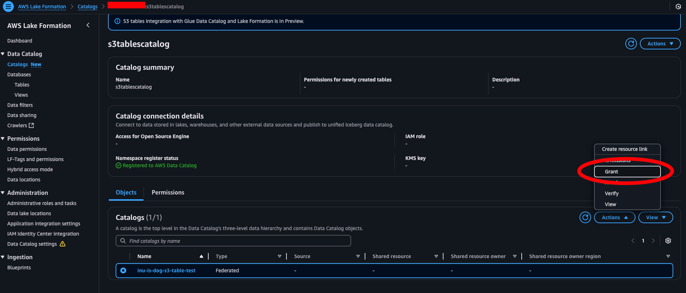
Task: Open IAM Identity Center integration
Action: pyautogui.click(x=43, y=234)
